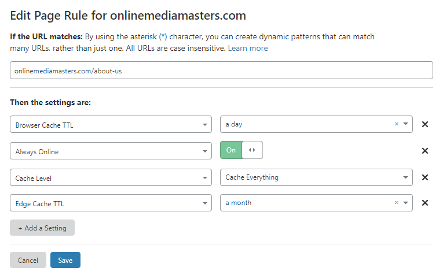Toggle the Always Online switch
This screenshot has height=279, width=443.
241,150
